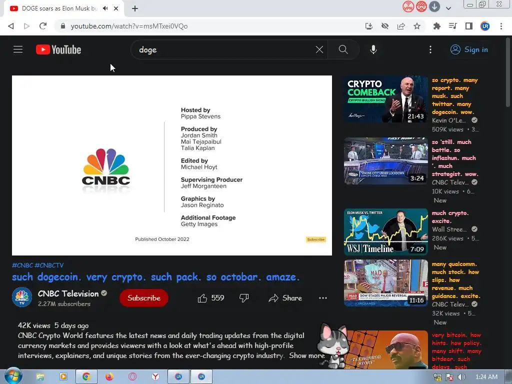Click the red VPN extension icon
Image resolution: width=512 pixels, height=384 pixels.
408,6
